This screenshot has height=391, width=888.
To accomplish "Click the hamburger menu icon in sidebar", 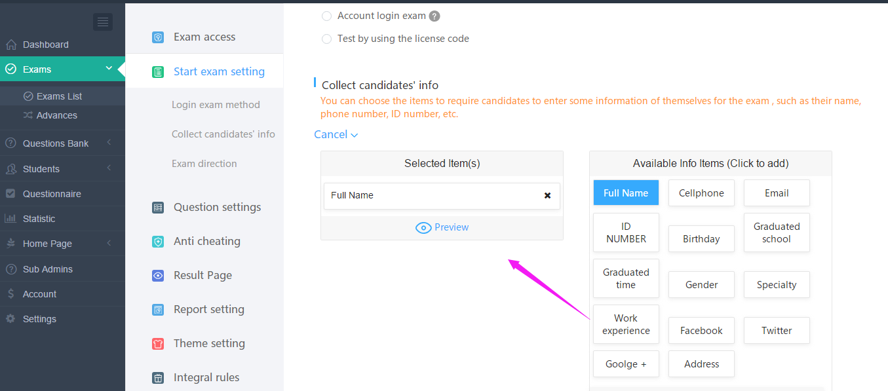I will 103,22.
